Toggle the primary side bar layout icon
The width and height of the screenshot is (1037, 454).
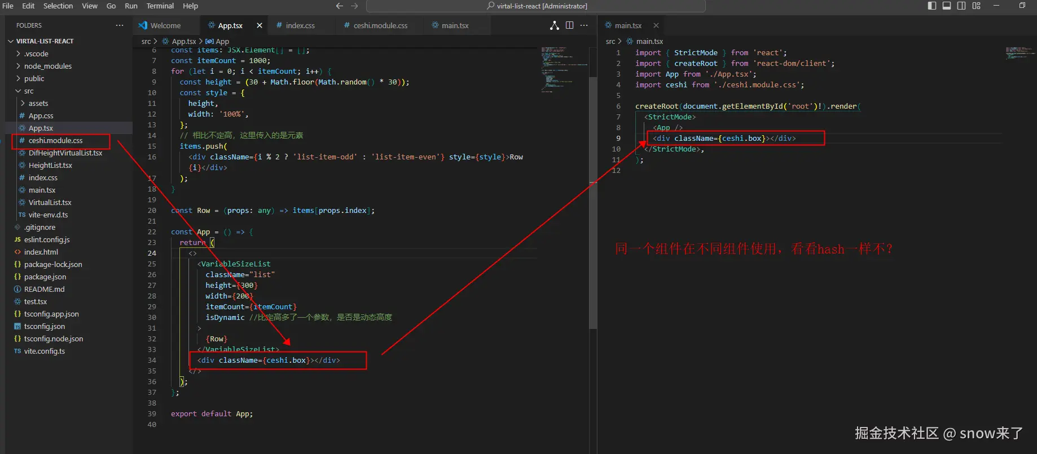tap(932, 6)
